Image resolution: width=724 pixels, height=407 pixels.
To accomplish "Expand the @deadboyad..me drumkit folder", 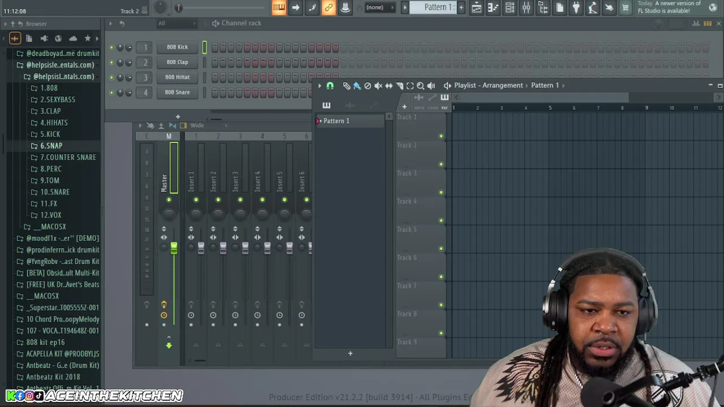I will 58,53.
